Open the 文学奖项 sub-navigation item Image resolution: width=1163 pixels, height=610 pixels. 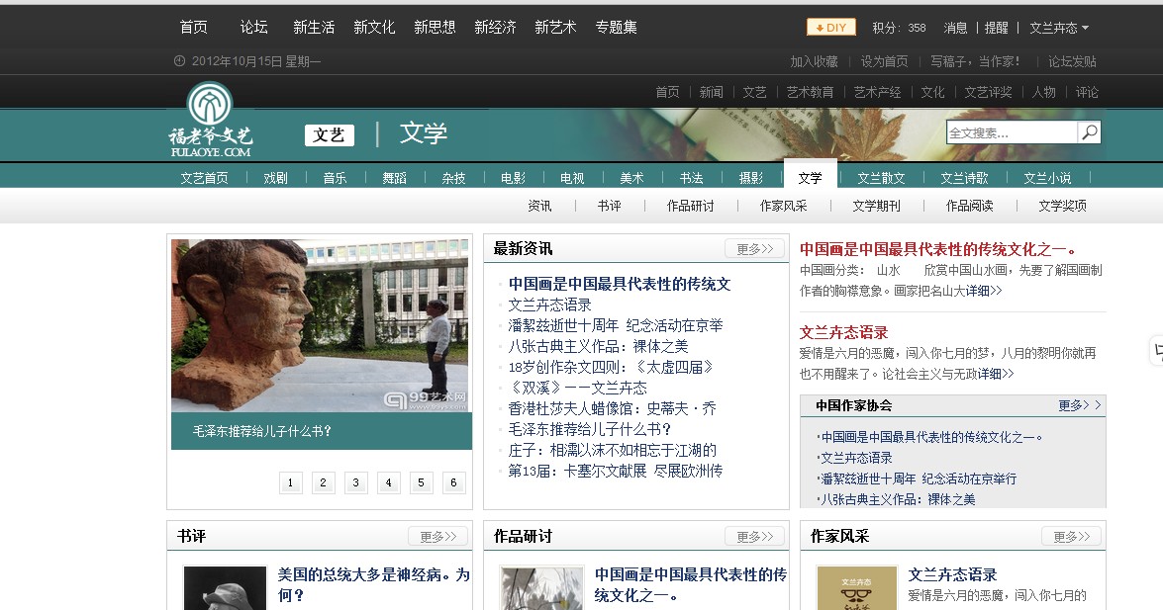point(1062,206)
